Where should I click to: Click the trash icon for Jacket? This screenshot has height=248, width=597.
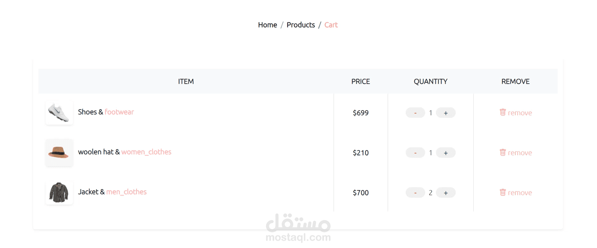503,192
